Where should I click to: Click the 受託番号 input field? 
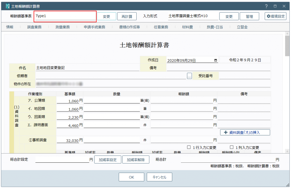(245, 76)
